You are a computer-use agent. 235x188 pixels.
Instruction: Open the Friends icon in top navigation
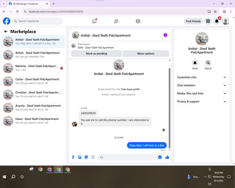click(116, 21)
